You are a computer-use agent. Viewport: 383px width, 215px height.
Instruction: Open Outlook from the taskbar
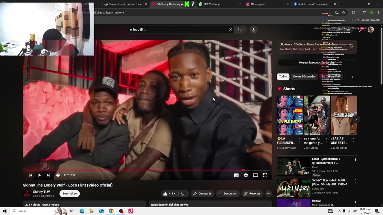[x=101, y=211]
